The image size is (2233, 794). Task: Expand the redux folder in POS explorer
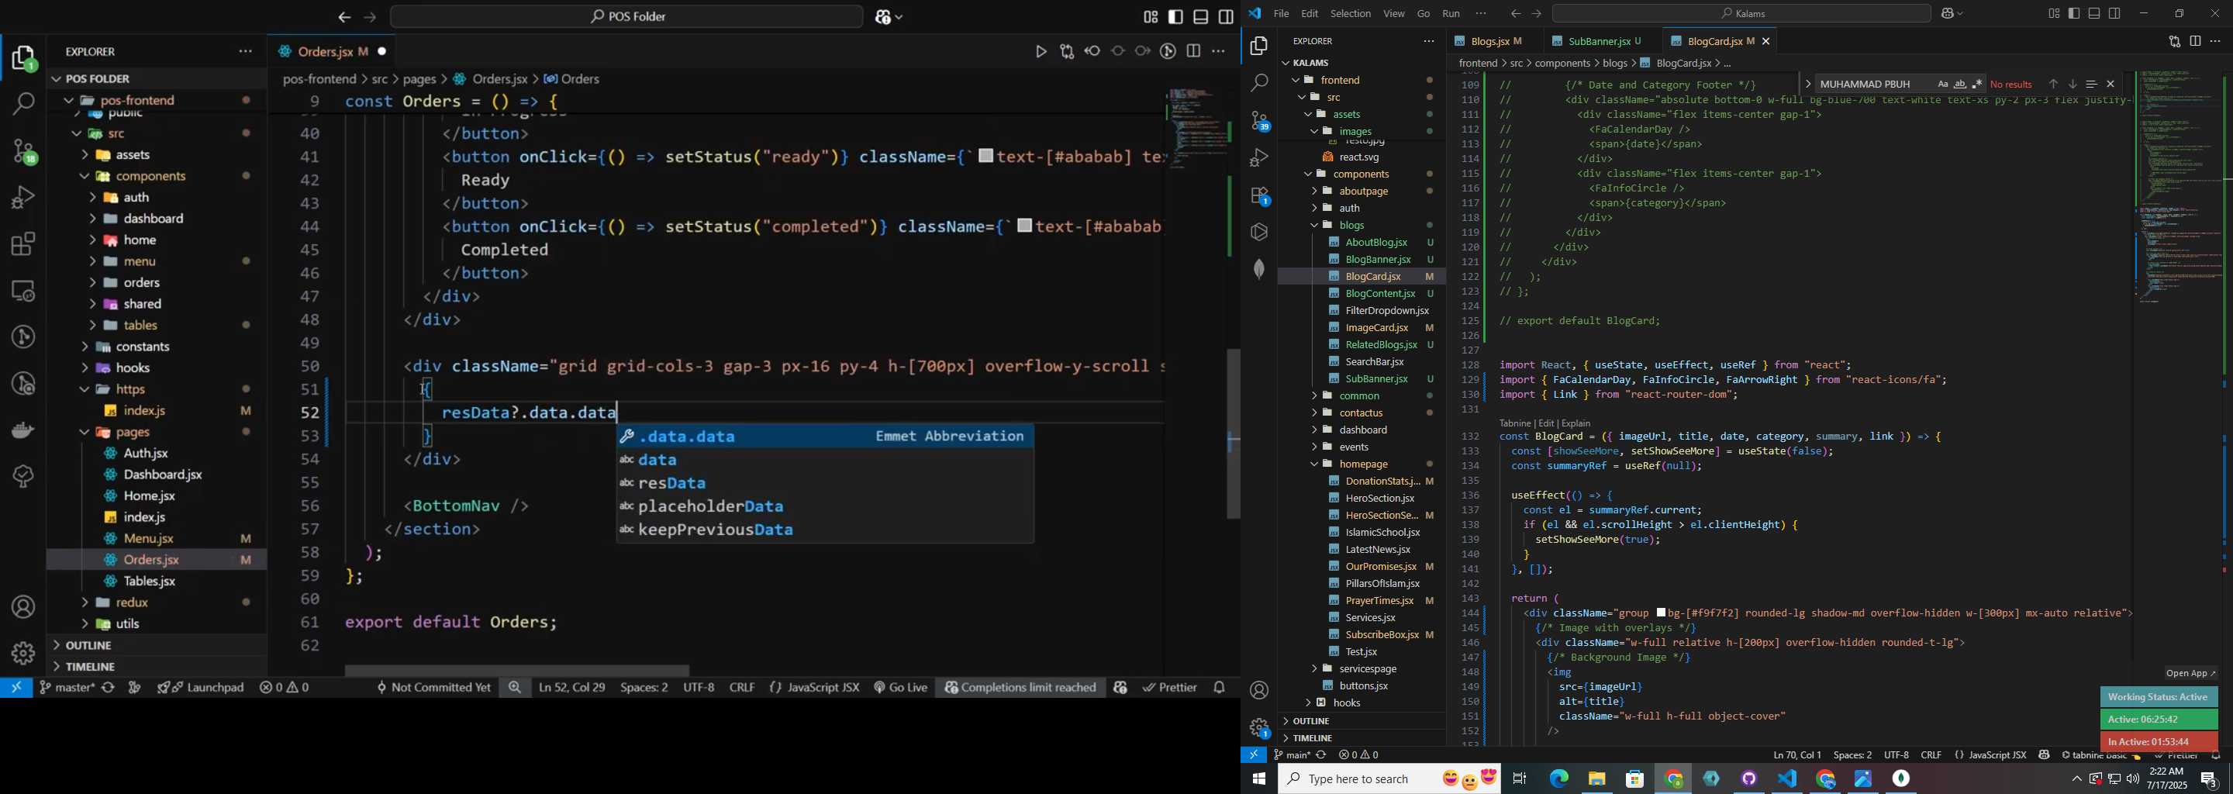tap(156, 602)
